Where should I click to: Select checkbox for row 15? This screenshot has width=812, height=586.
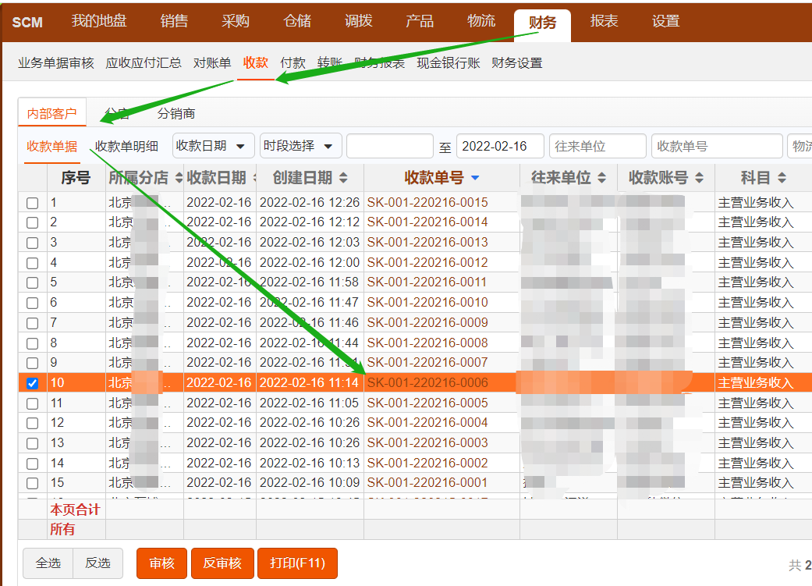32,483
